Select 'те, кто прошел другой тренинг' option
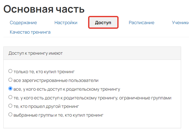The height and width of the screenshot is (132, 189). pyautogui.click(x=10, y=106)
